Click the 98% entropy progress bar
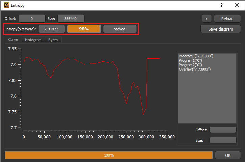This screenshot has height=162, width=245. [x=84, y=29]
